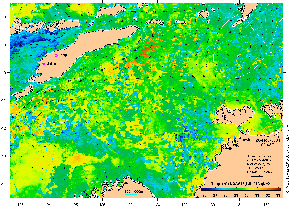Image resolution: width=290 pixels, height=208 pixels.
Task: Click the cyan 200m depth contour legend line
Action: tap(131, 195)
